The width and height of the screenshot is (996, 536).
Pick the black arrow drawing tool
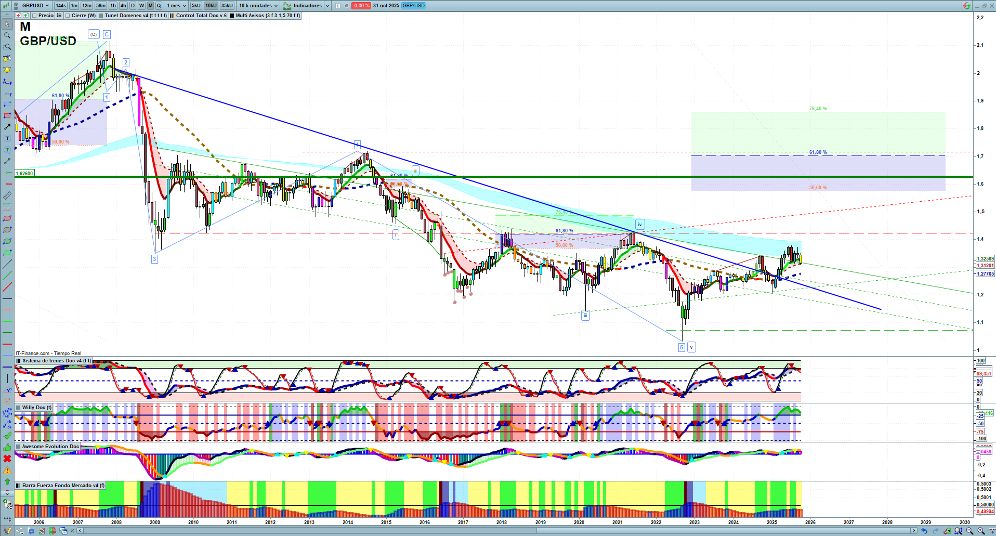(7, 127)
